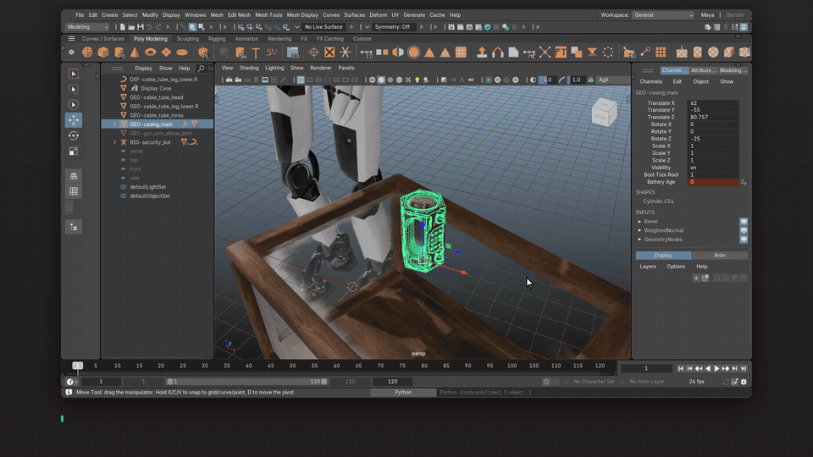Viewport: 813px width, 457px height.
Task: Switch to the Attribute editor tab
Action: tap(704, 70)
